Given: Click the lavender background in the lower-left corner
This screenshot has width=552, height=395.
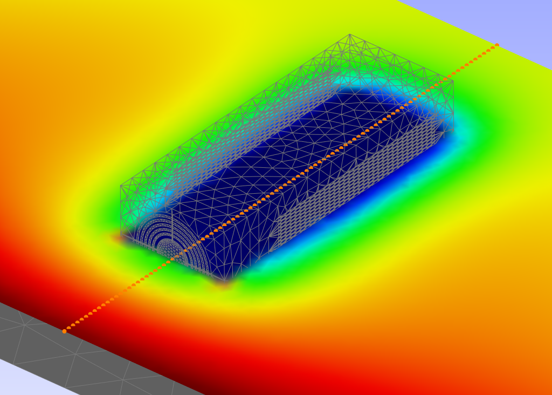Looking at the screenshot, I should 22,380.
